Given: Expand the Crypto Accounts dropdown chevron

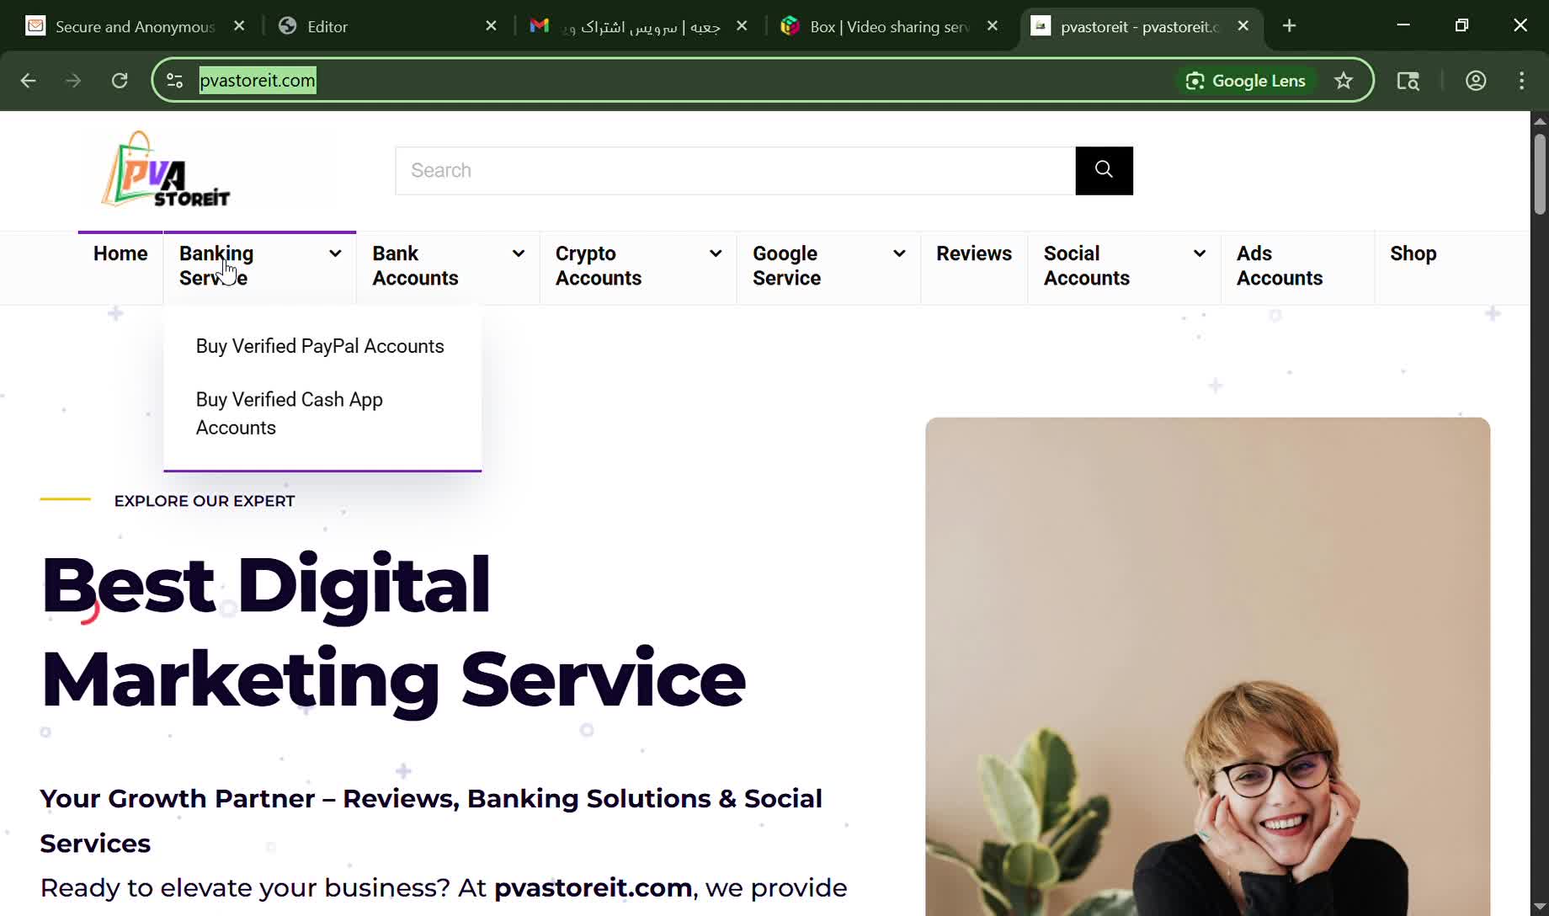Looking at the screenshot, I should [x=716, y=253].
